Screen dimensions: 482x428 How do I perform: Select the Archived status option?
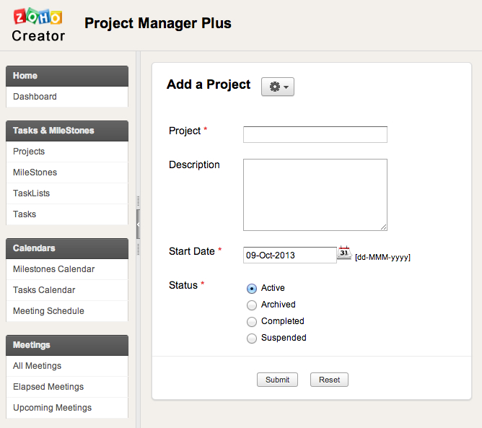pyautogui.click(x=252, y=305)
